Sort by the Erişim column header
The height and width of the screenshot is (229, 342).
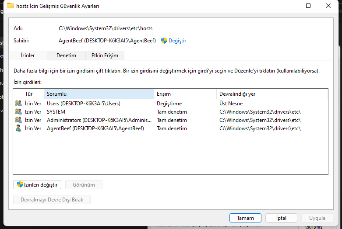click(185, 94)
